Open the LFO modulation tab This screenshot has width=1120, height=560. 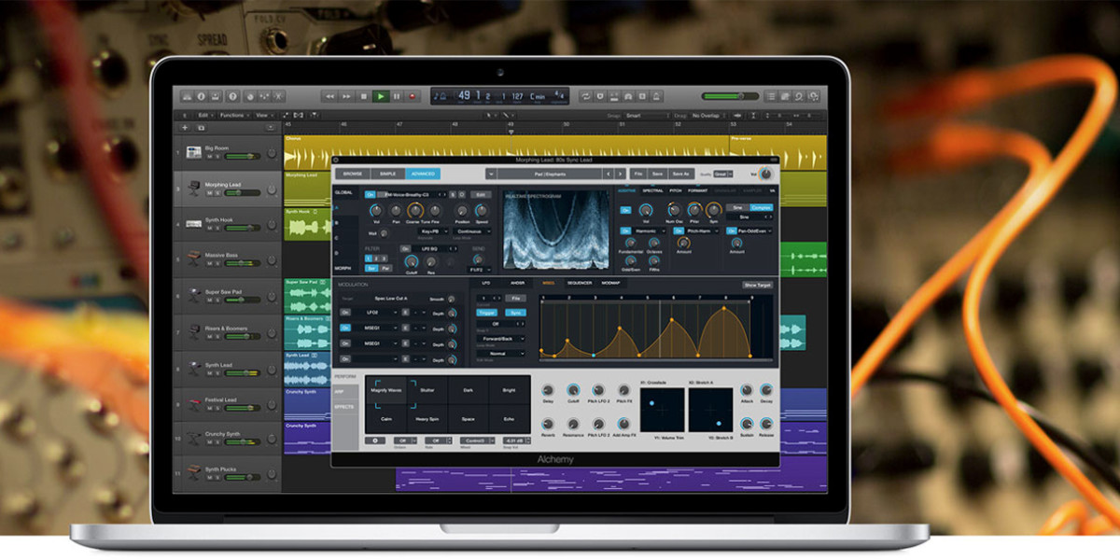coord(485,282)
